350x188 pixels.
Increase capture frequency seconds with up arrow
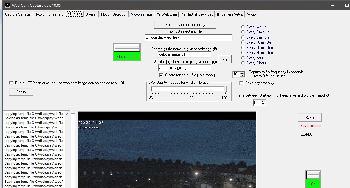[x=242, y=73]
